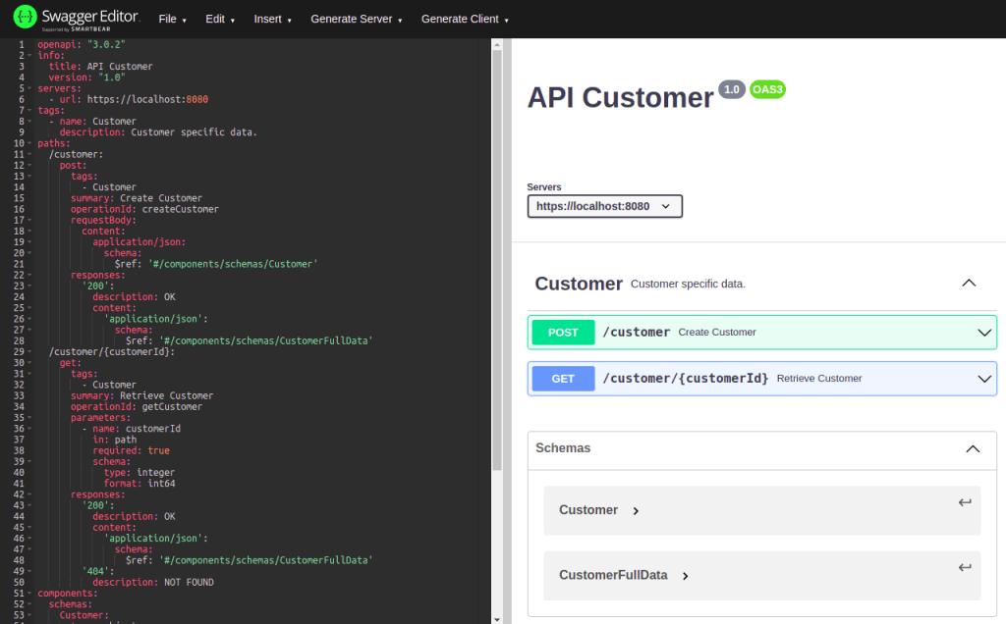1006x624 pixels.
Task: Expand the Customer schema model
Action: [635, 510]
